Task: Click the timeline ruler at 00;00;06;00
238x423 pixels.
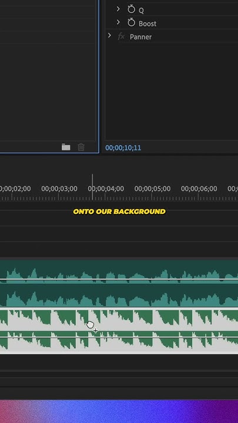Action: tap(199, 189)
